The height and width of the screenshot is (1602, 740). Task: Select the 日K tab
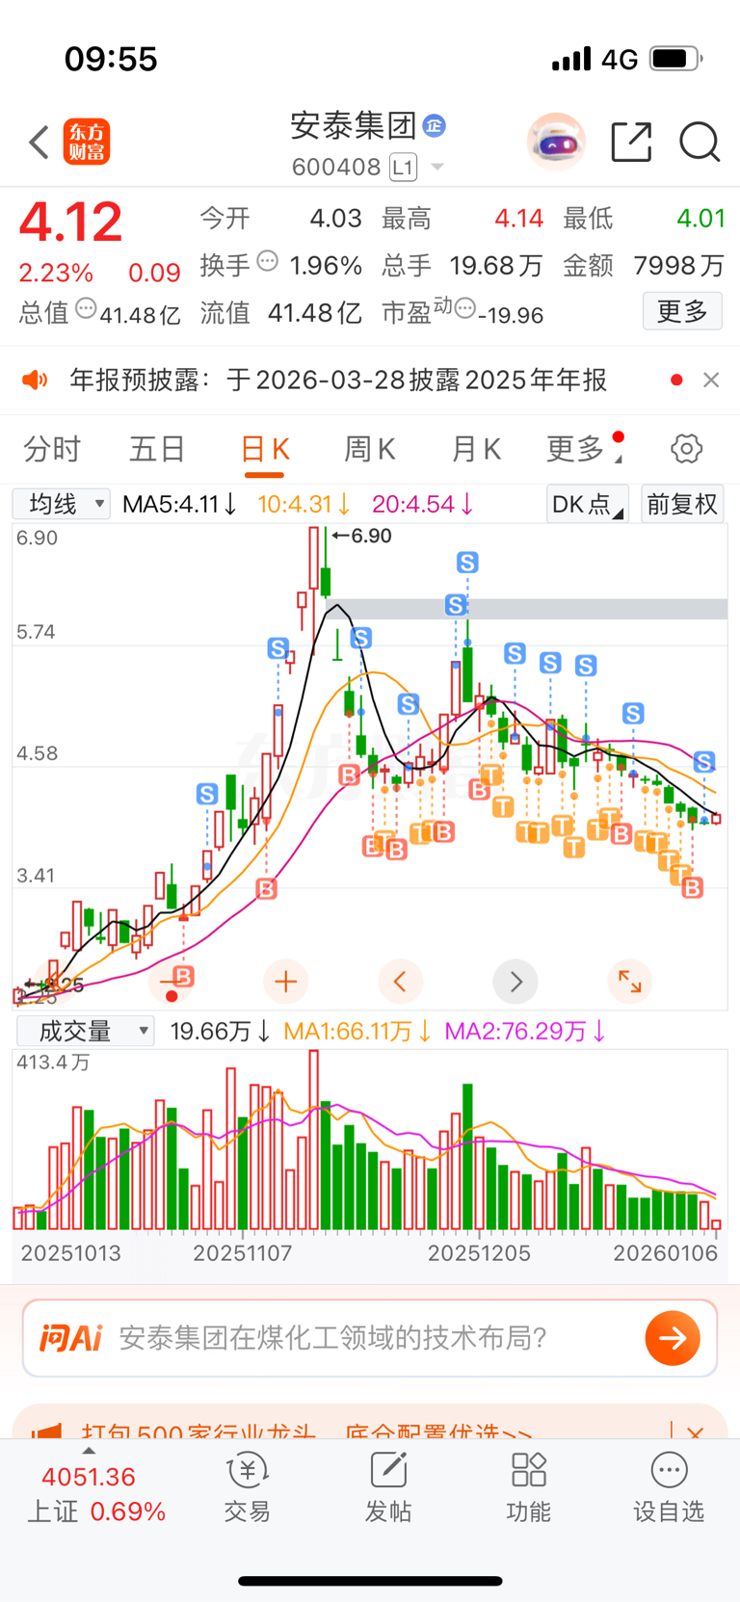pos(264,450)
